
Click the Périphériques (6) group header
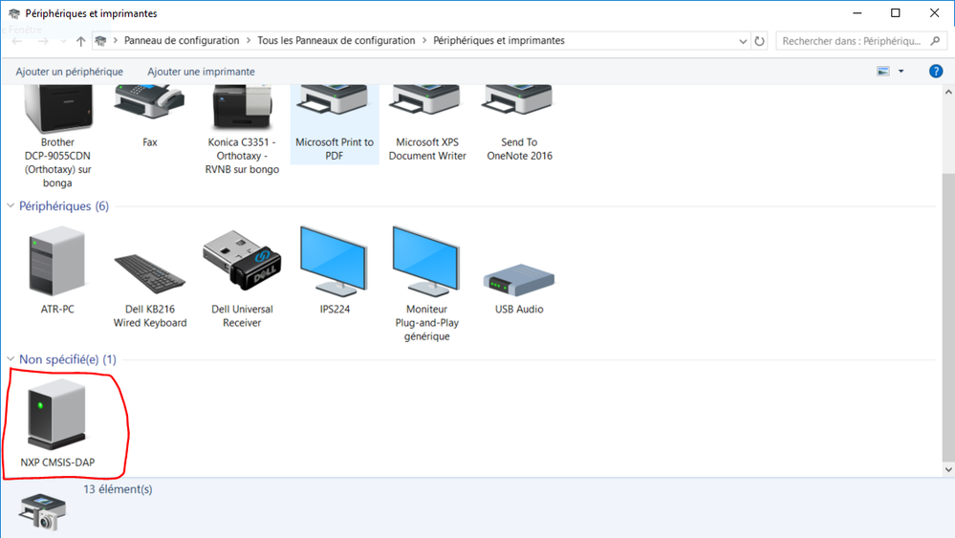point(64,205)
